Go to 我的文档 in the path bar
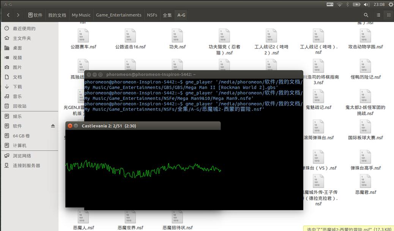 [57, 15]
